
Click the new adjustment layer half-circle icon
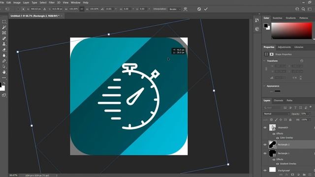pos(298,175)
